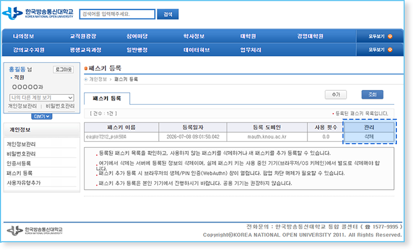Click the usage count cell 0.0
The image size is (413, 250).
(326, 137)
